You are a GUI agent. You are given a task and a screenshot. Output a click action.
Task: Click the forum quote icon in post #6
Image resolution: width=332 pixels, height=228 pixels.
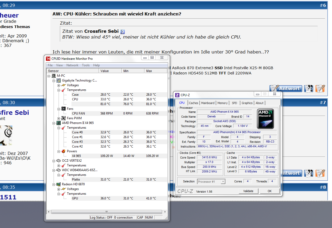click(309, 89)
